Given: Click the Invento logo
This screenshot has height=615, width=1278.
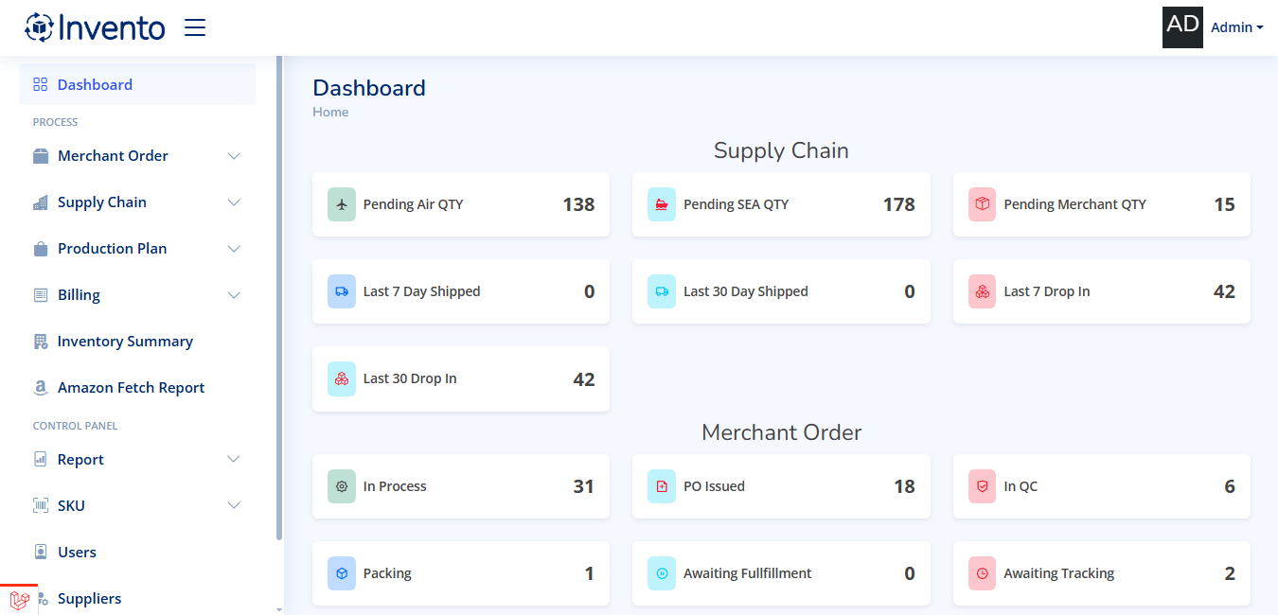Looking at the screenshot, I should tap(95, 27).
